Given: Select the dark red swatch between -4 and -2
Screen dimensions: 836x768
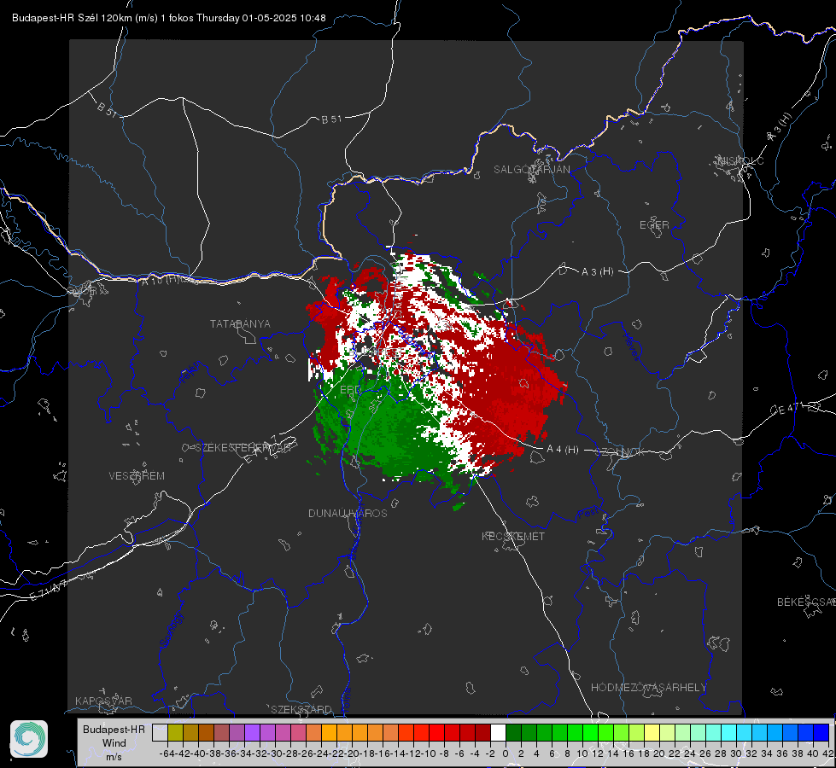Looking at the screenshot, I should 482,732.
